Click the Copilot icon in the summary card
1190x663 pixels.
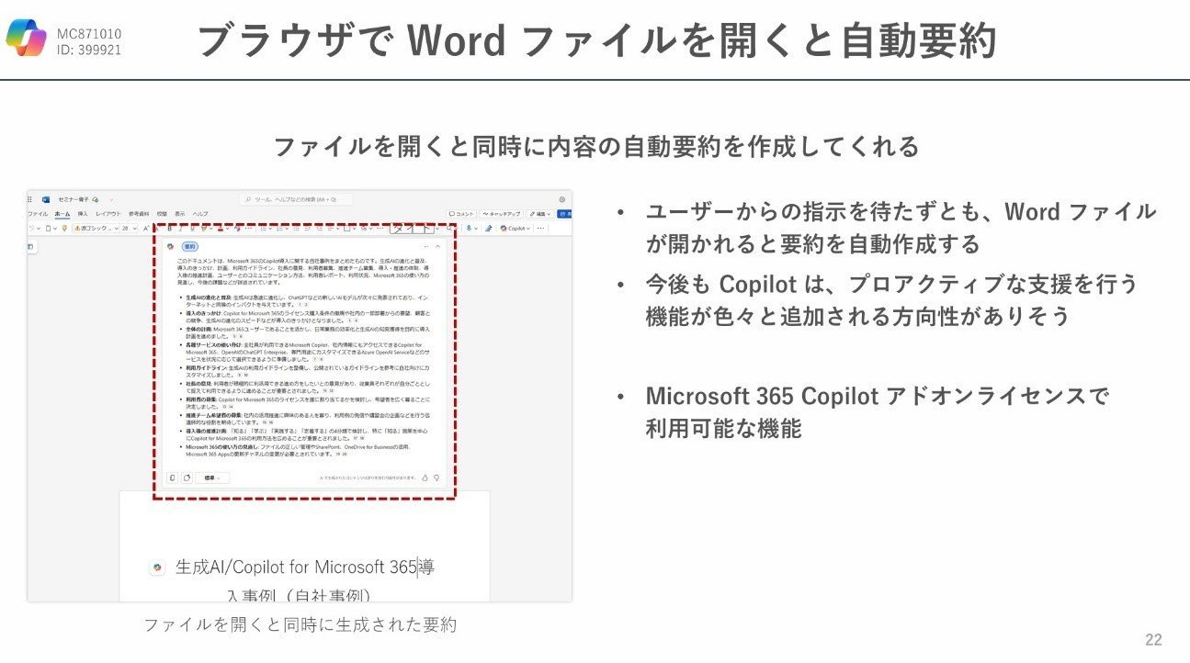(x=171, y=247)
